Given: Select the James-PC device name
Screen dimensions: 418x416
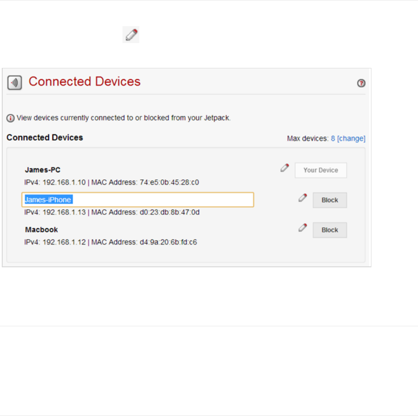Looking at the screenshot, I should (43, 170).
